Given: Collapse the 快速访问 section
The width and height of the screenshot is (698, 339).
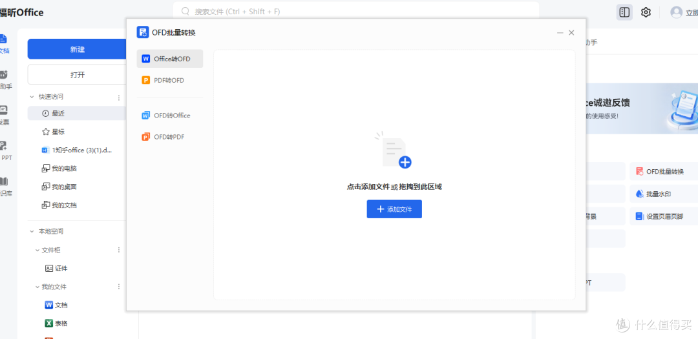Looking at the screenshot, I should 32,97.
